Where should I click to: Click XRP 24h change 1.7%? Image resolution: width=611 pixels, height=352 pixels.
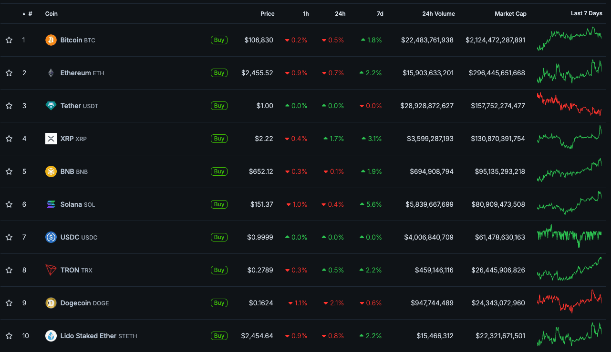point(333,139)
